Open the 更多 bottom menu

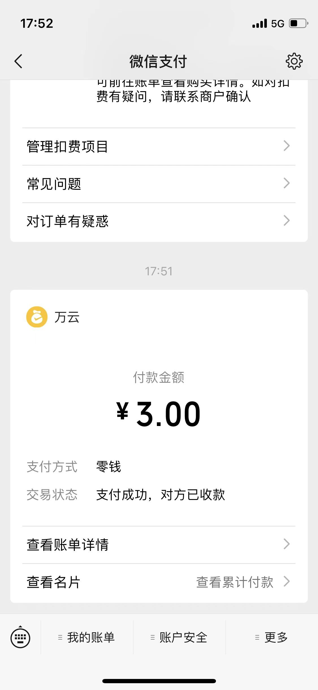(276, 638)
